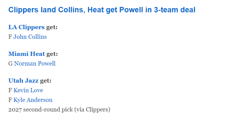Click '3-team deal' in the headline
This screenshot has height=119, width=235.
coord(175,10)
